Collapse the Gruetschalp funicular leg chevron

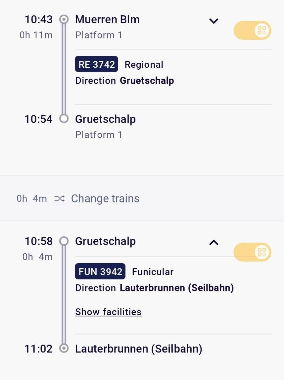(x=214, y=242)
